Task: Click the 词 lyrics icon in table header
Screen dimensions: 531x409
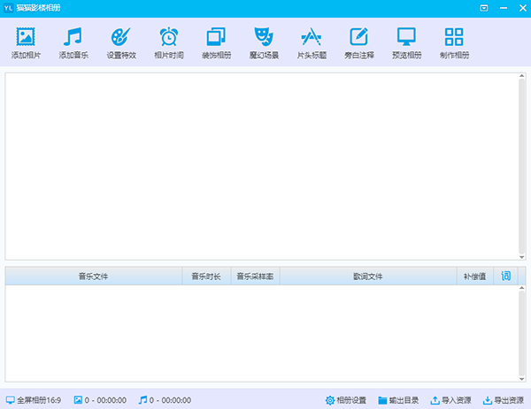Action: pos(506,276)
